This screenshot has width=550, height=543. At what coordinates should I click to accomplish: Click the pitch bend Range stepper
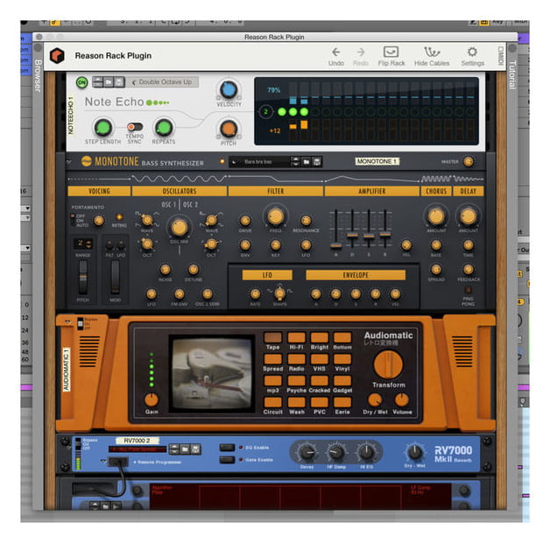[x=88, y=243]
